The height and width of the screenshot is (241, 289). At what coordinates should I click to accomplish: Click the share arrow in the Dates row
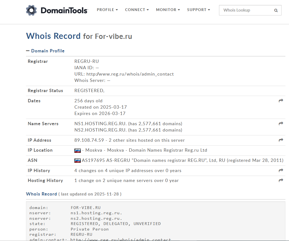point(281,101)
